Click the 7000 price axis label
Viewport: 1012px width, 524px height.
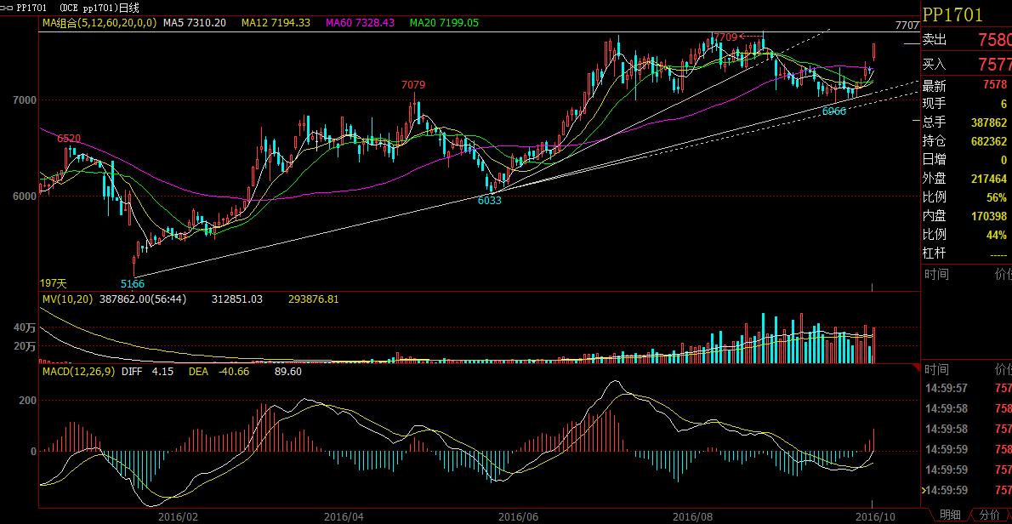[26, 100]
